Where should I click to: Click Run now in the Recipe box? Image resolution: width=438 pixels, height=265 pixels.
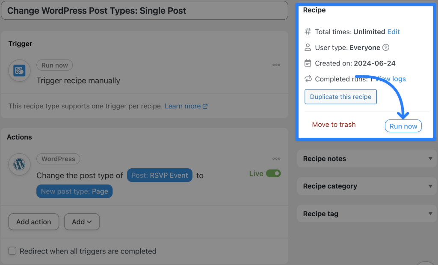pos(403,125)
